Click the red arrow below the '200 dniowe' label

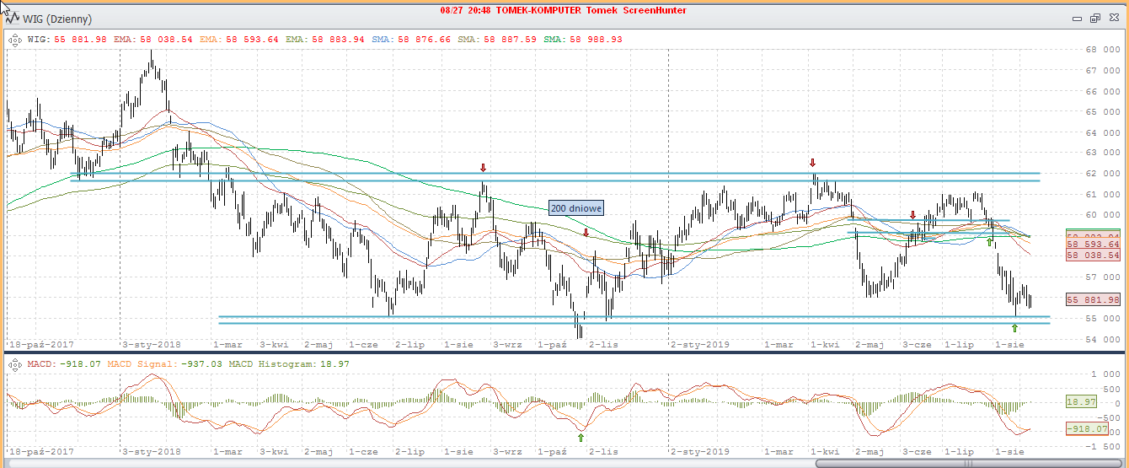(x=586, y=233)
